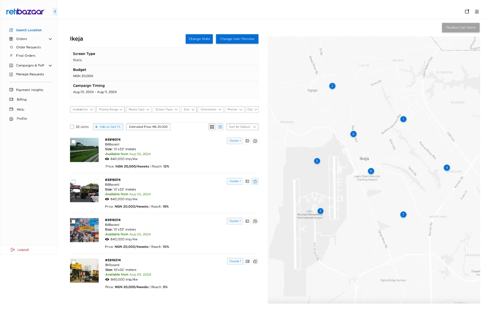
Task: Open the Pricing Range filter dropdown
Action: [x=111, y=110]
